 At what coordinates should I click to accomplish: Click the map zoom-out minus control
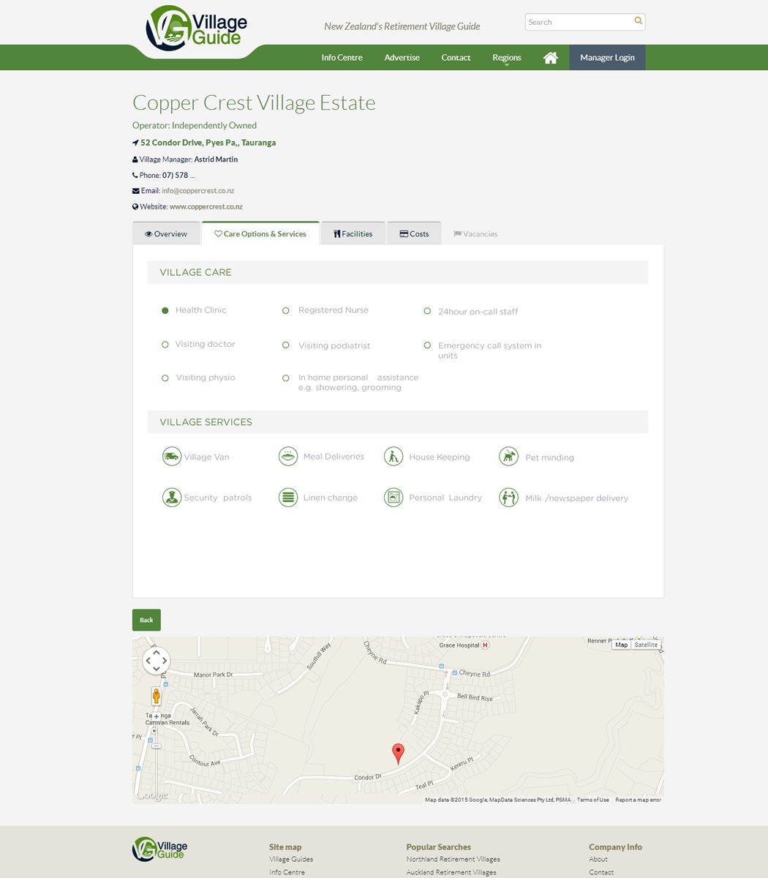(156, 746)
